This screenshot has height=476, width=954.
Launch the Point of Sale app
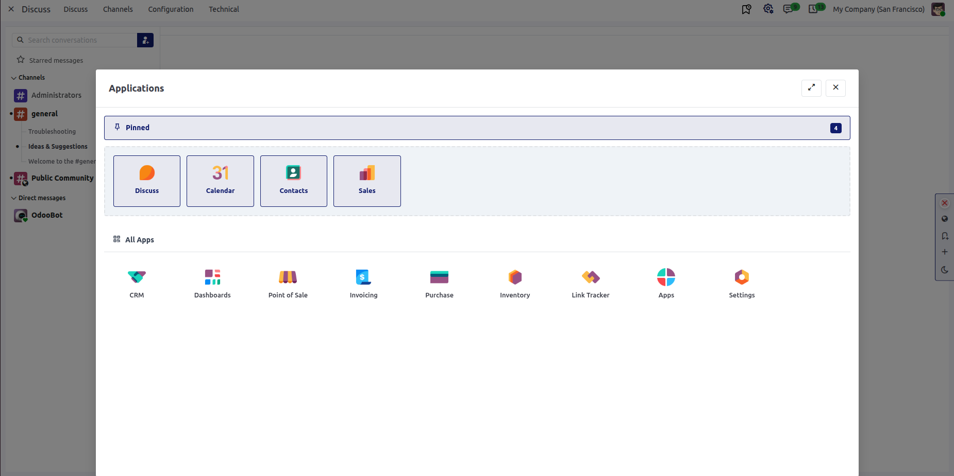tap(288, 277)
